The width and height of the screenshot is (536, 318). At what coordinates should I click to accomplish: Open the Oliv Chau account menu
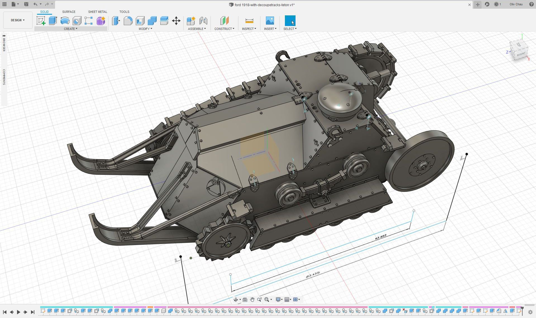click(x=516, y=4)
